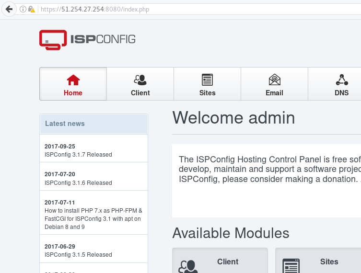Click the 2017-07-20 news date

tap(60, 174)
